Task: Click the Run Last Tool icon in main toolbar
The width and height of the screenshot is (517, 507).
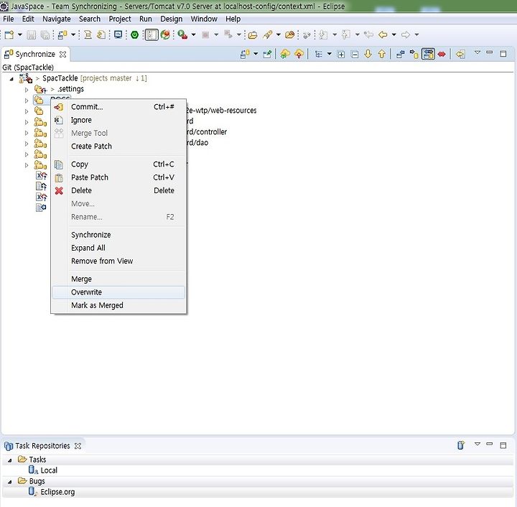Action: point(182,34)
